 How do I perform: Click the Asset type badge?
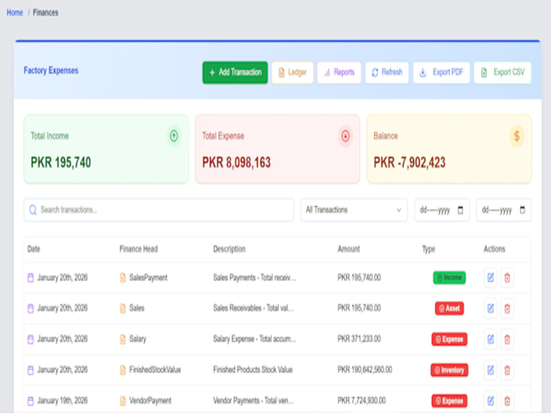point(449,308)
